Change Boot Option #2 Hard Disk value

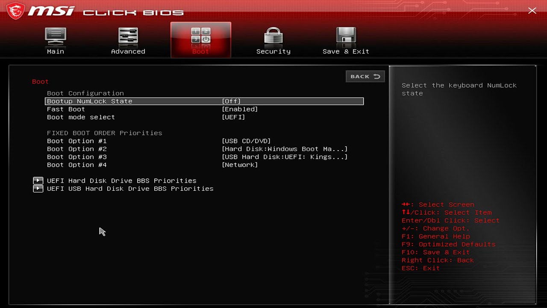click(285, 149)
